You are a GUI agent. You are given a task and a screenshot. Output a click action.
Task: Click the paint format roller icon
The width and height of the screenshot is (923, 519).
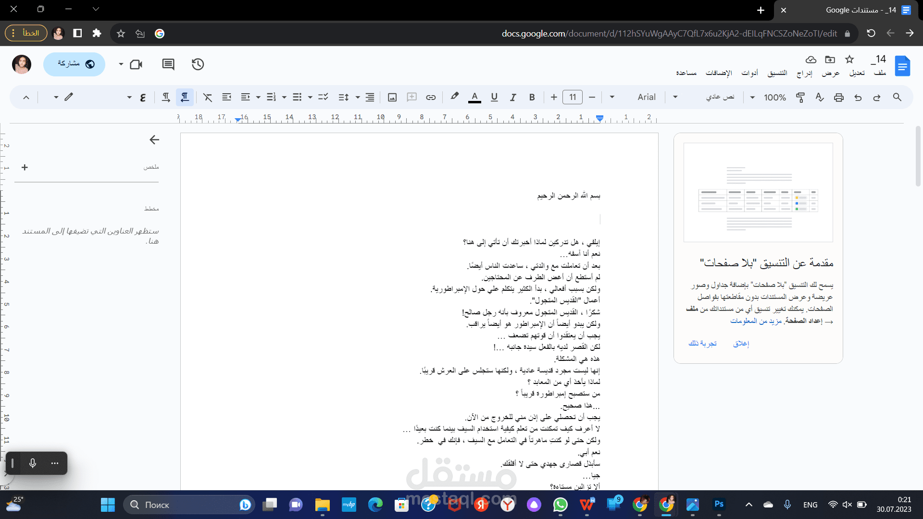800,98
